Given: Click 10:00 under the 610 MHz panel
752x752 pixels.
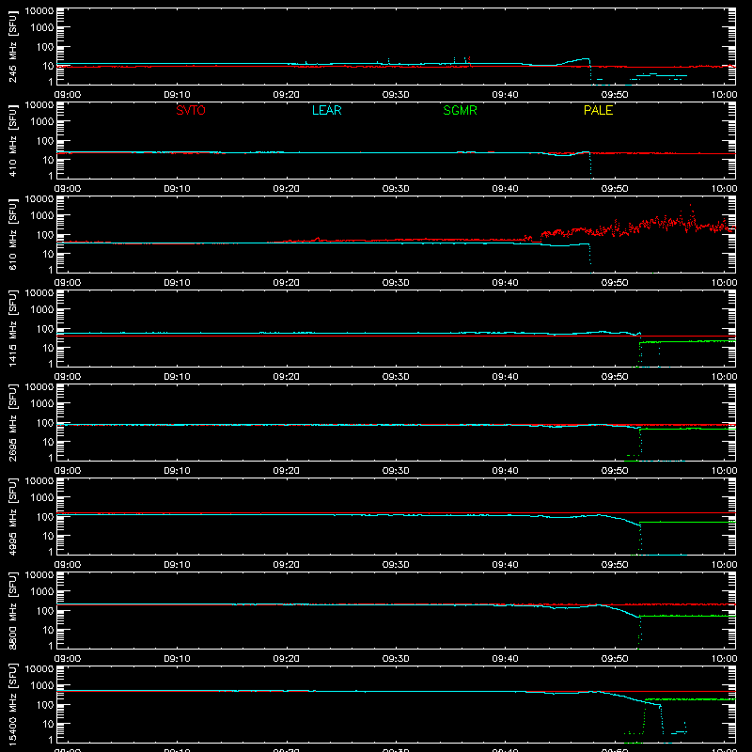Looking at the screenshot, I should coord(724,283).
